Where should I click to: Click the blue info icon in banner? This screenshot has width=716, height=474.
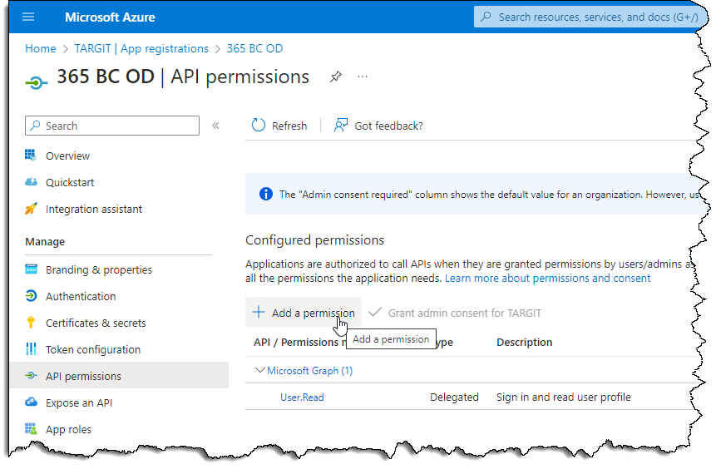[266, 194]
